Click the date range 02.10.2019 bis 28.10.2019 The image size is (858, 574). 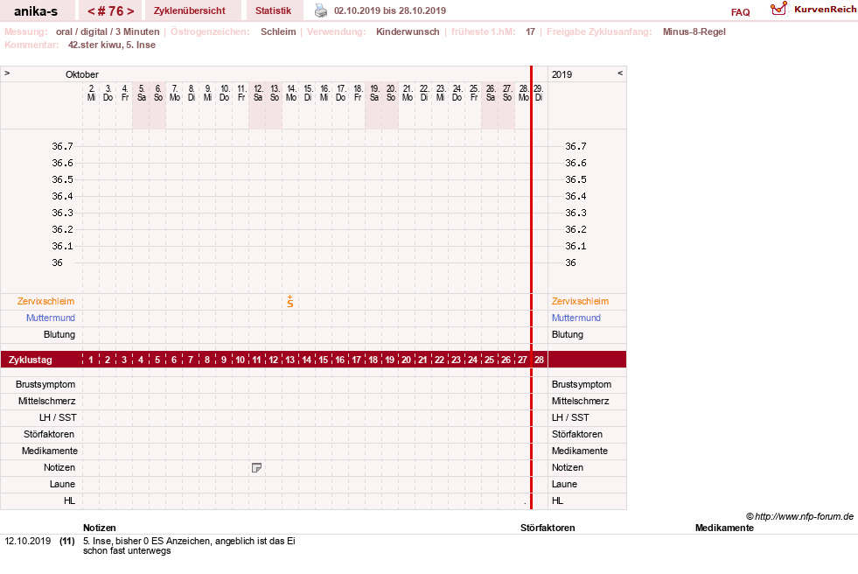389,10
